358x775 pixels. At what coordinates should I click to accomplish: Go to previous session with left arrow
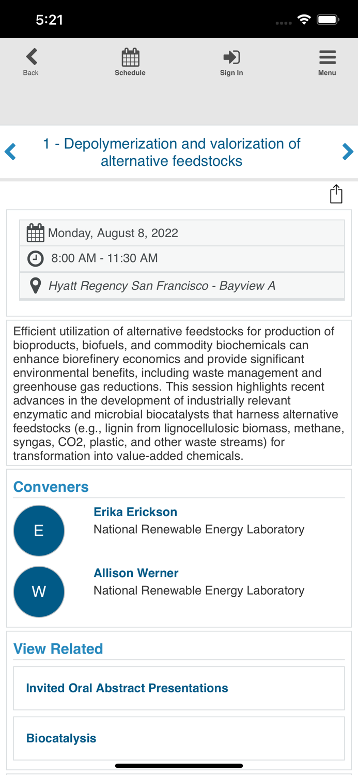tap(10, 152)
